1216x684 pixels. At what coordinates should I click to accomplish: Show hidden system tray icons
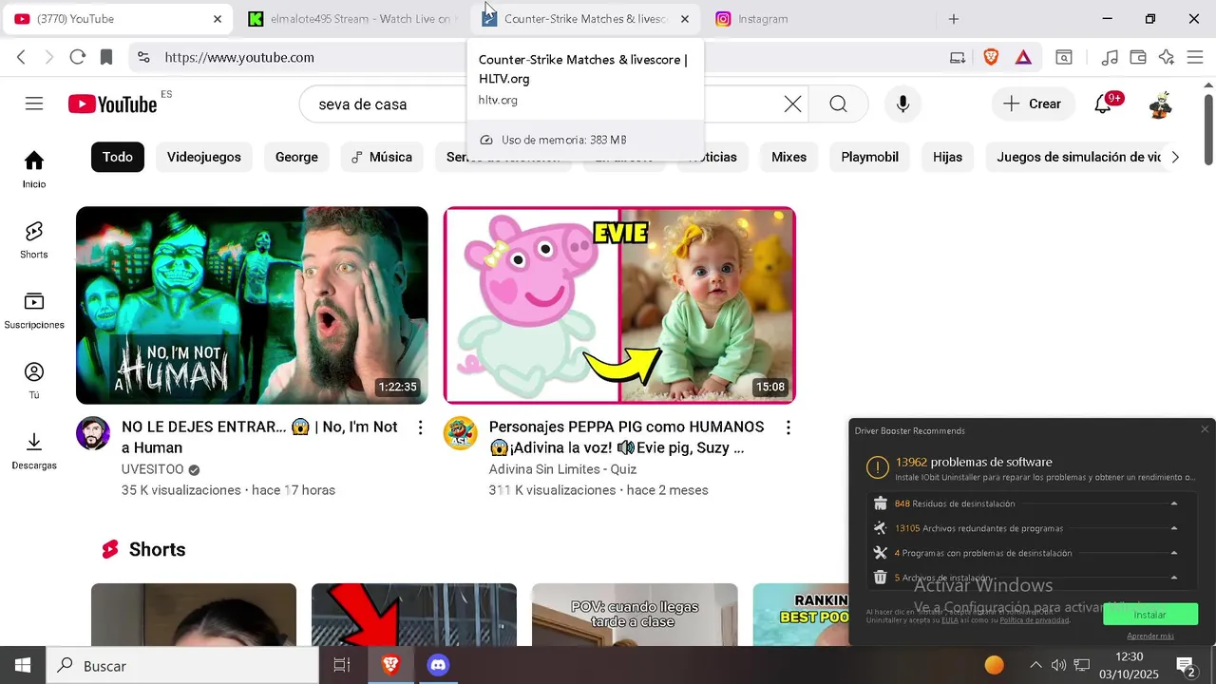coord(1035,665)
